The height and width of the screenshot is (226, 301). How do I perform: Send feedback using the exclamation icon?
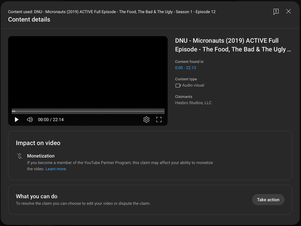coord(276,11)
